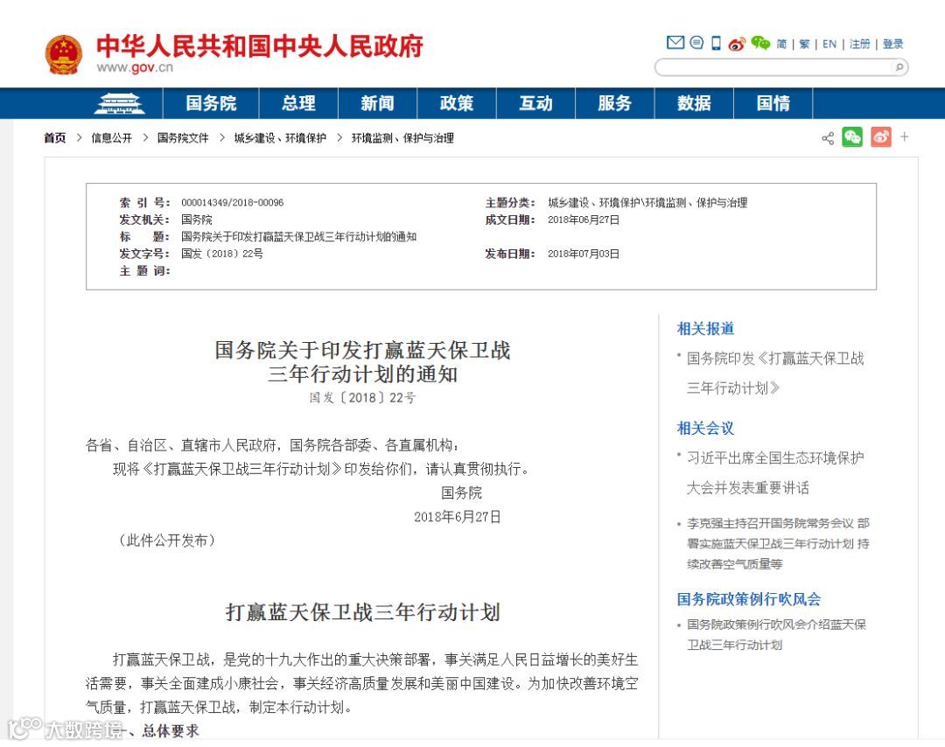Share via green WeChat button
This screenshot has width=945, height=747.
coord(852,137)
